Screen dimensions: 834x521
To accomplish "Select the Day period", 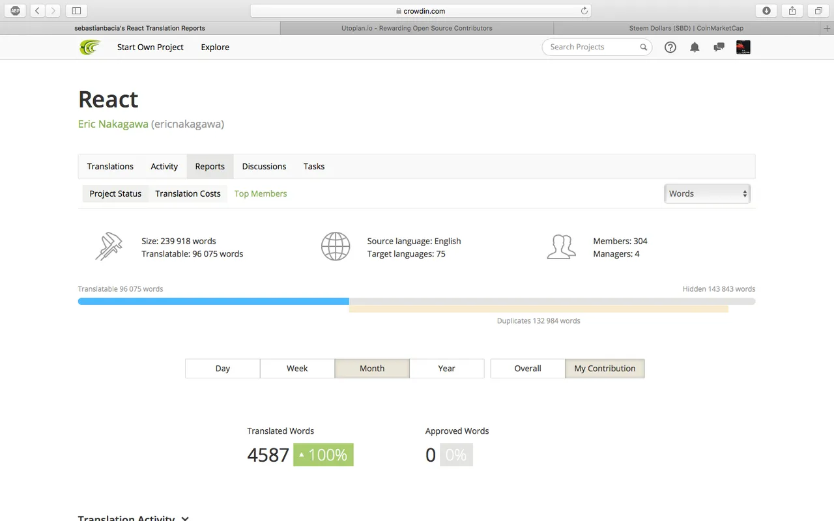I will (223, 369).
